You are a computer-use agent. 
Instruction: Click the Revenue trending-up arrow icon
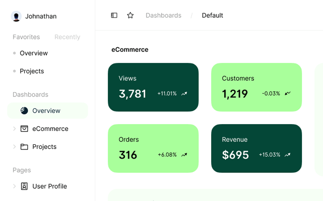click(x=287, y=155)
